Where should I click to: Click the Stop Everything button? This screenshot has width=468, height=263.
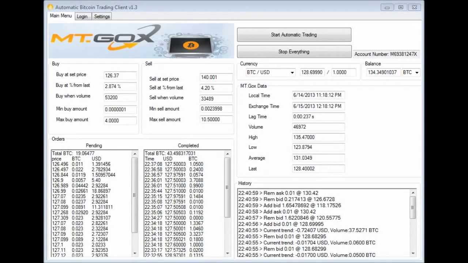click(x=294, y=52)
